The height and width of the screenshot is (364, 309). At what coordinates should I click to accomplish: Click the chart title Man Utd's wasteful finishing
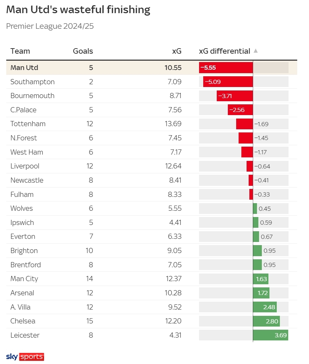pos(78,10)
